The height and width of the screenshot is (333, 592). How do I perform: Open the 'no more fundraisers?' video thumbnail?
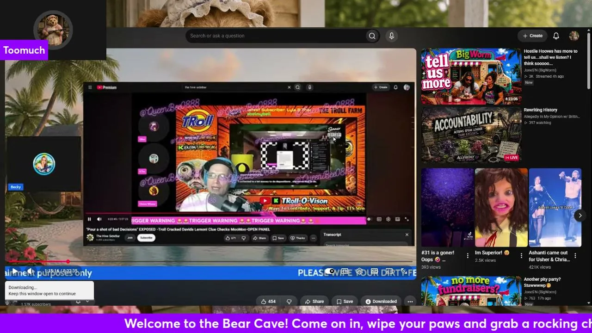(471, 291)
